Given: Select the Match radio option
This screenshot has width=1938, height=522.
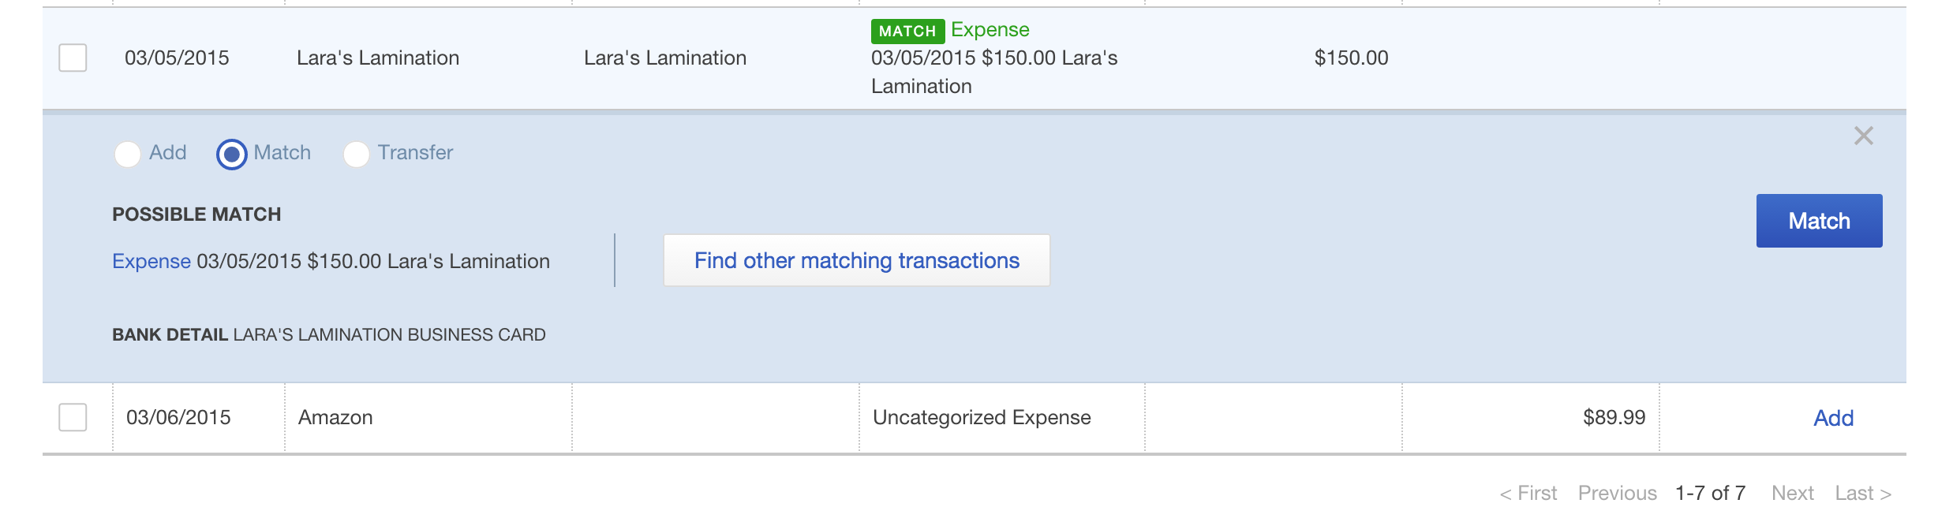Looking at the screenshot, I should pyautogui.click(x=231, y=154).
